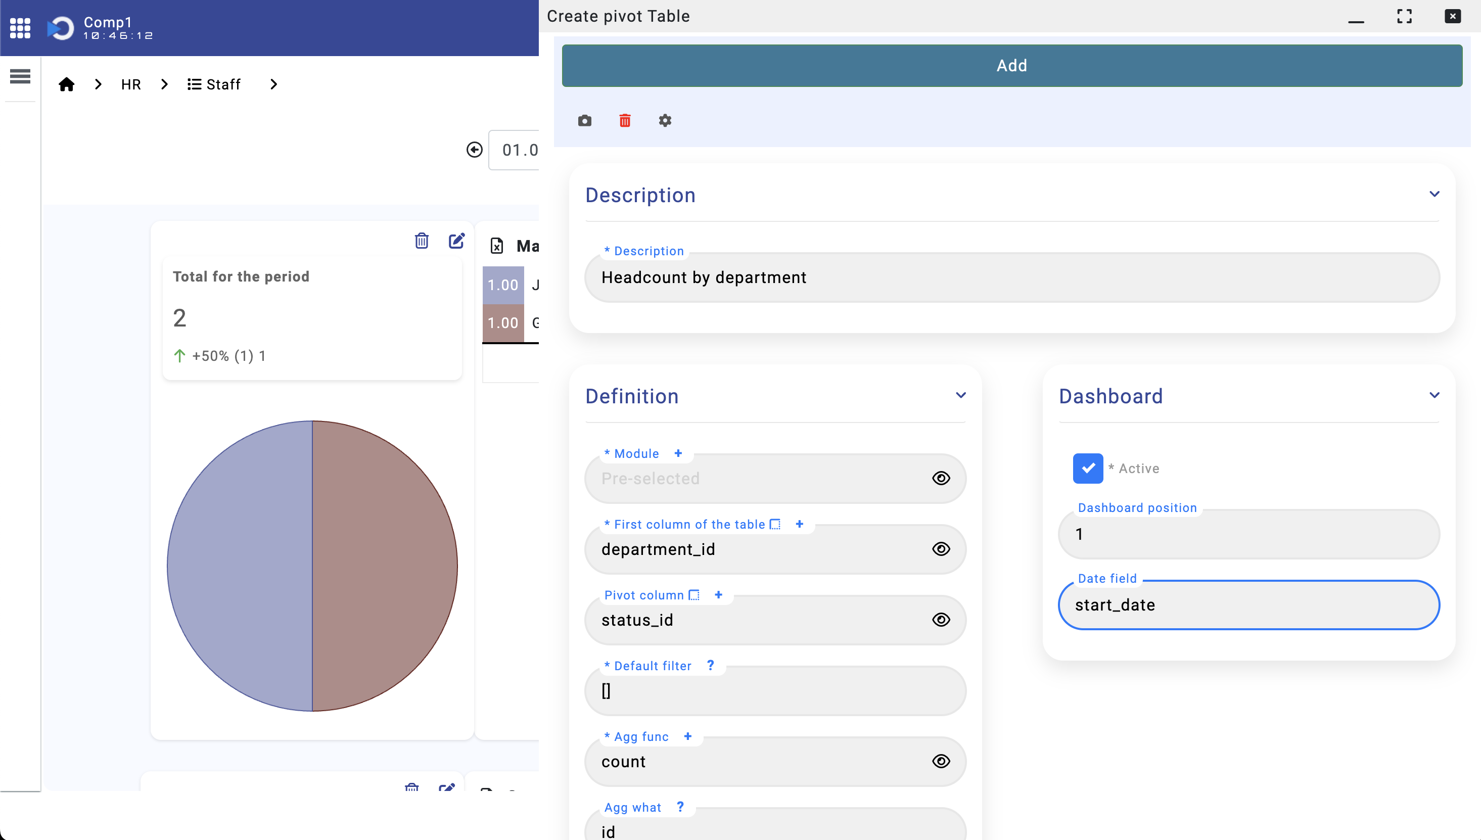Screen dimensions: 1481x840
Task: Delete the pivot table via red trash
Action: coord(625,121)
